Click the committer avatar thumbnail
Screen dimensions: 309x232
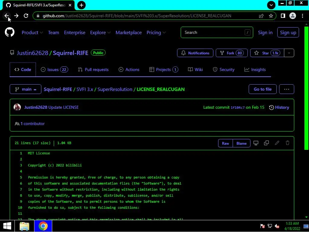(17, 107)
